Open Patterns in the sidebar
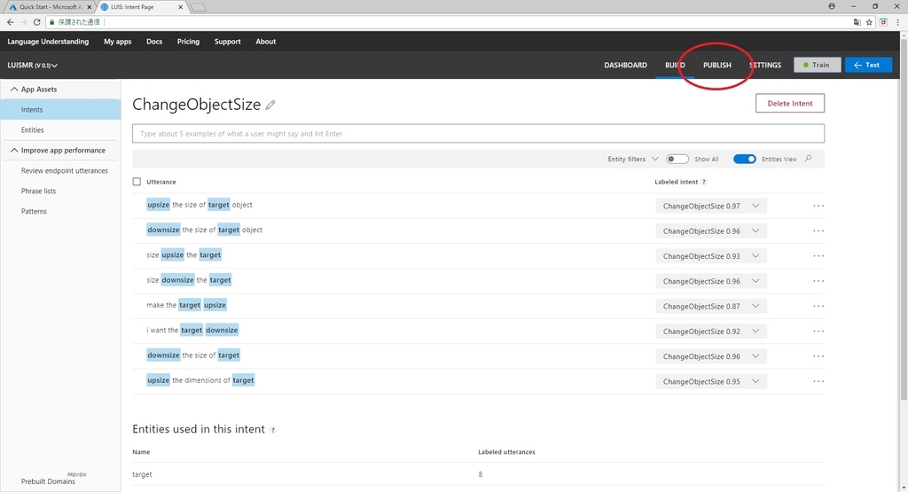The image size is (908, 492). pos(35,211)
